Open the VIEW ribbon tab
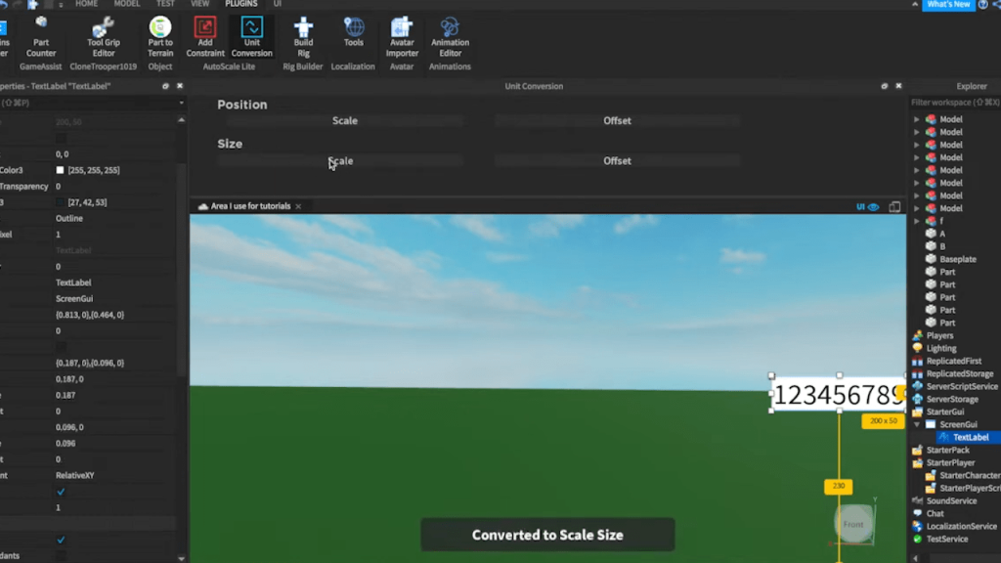Viewport: 1001px width, 563px height. [199, 4]
